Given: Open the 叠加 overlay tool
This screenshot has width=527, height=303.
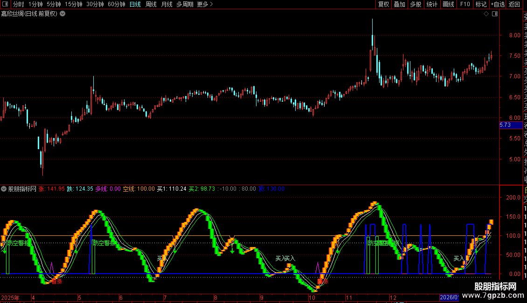Looking at the screenshot, I should point(399,5).
